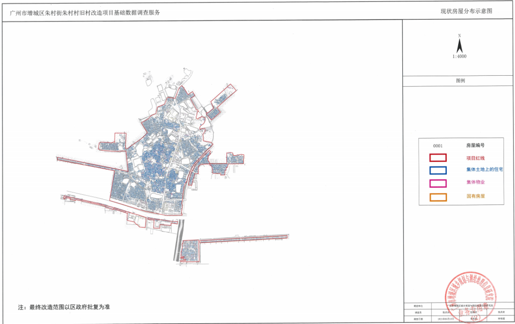This screenshot has height=324, width=515.
Task: Click the 调查单位 table cell
Action: point(418,305)
